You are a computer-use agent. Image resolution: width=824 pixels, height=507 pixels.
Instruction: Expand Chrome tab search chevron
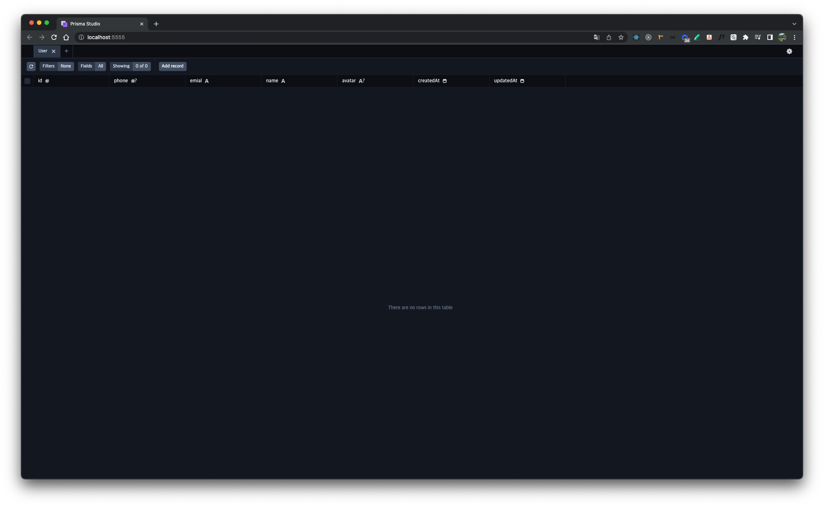pos(794,24)
